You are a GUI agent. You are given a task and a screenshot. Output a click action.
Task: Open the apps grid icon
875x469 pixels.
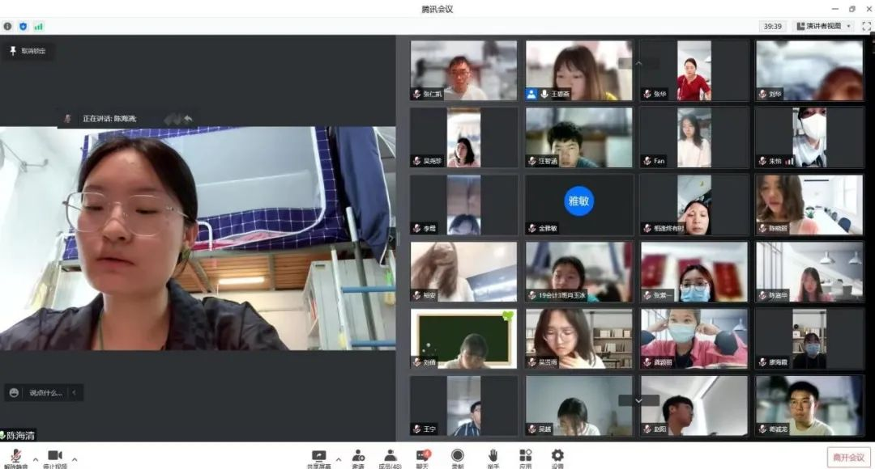pos(525,457)
